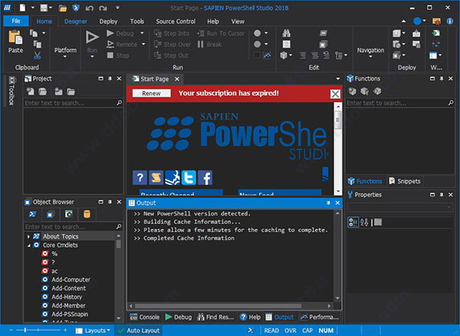Image resolution: width=460 pixels, height=336 pixels.
Task: Close the subscription expired banner
Action: coord(335,94)
